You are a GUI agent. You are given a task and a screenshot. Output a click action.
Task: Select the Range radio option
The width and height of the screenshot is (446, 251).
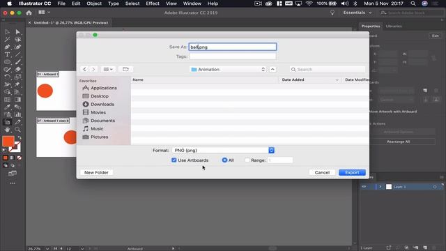point(247,160)
